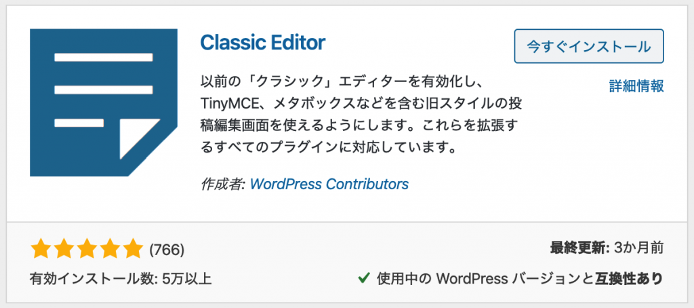Click the 作成者 author label
This screenshot has width=694, height=308.
(222, 184)
